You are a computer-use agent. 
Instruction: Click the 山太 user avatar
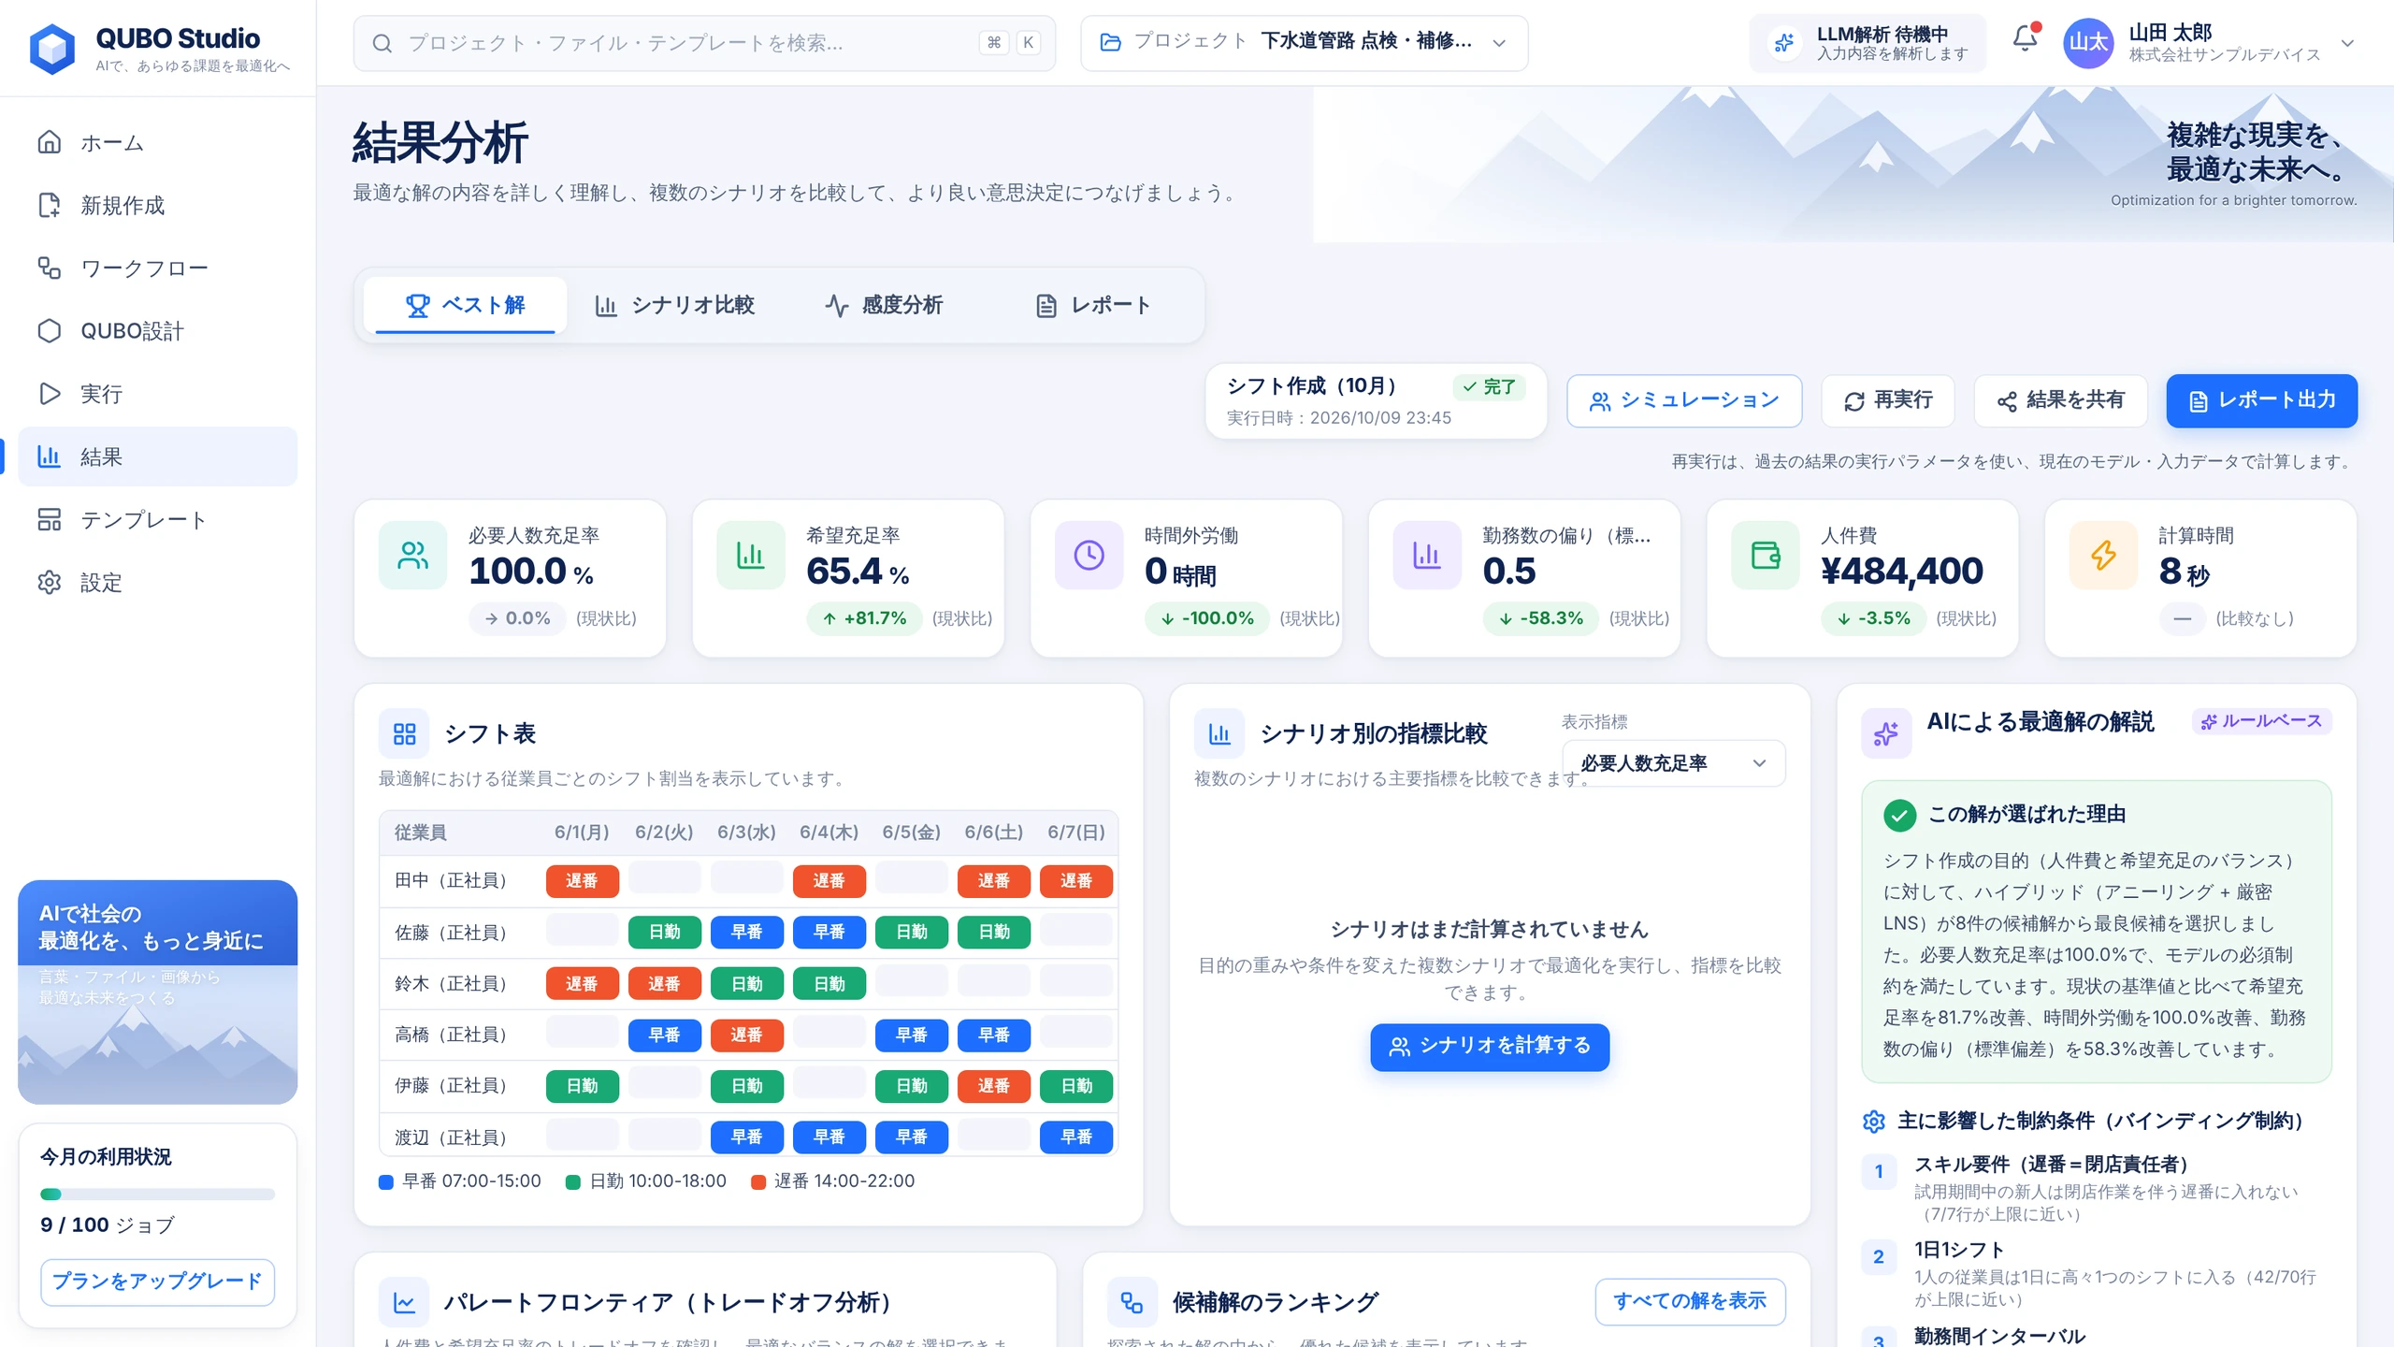click(2088, 43)
